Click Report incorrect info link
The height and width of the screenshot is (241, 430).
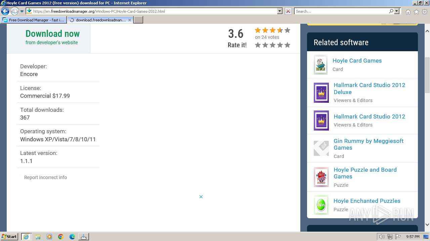[x=45, y=177]
